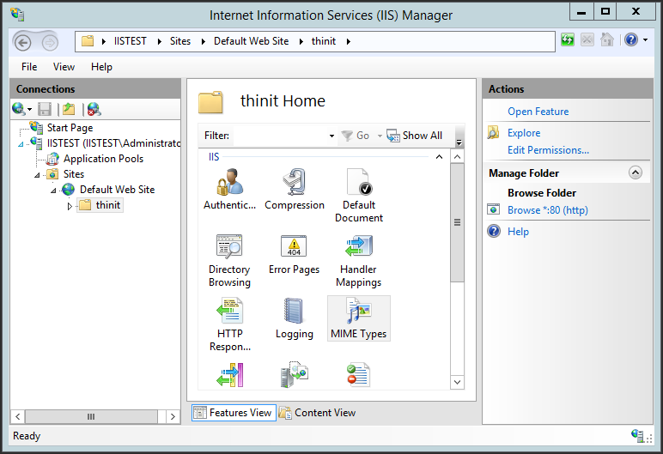Click the Up folder icon in Connections toolbar
This screenshot has height=454, width=663.
click(69, 109)
